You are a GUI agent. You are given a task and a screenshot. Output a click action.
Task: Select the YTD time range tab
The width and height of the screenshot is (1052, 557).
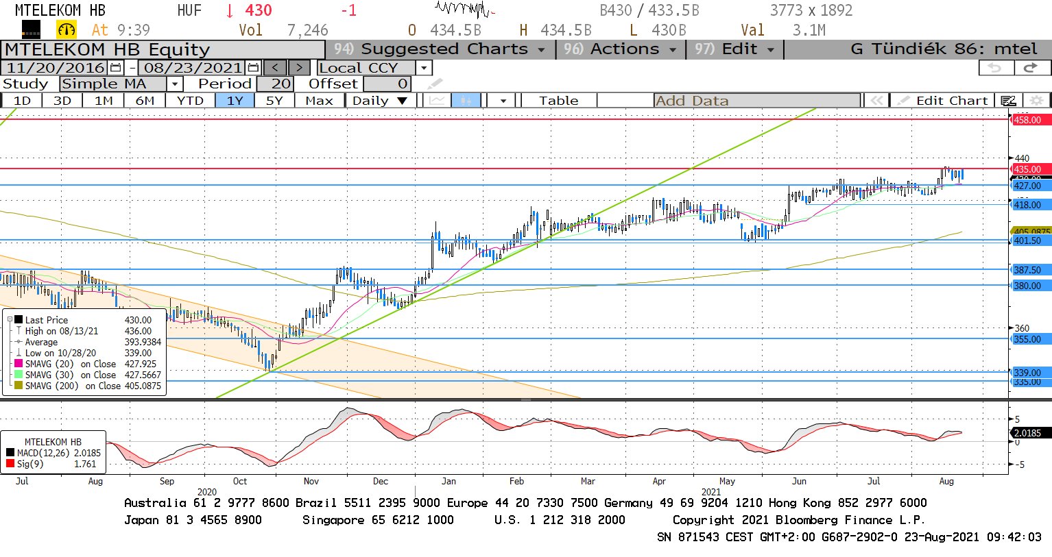tap(190, 101)
